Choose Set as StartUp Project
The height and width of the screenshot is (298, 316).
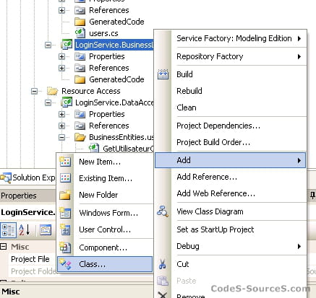215,229
